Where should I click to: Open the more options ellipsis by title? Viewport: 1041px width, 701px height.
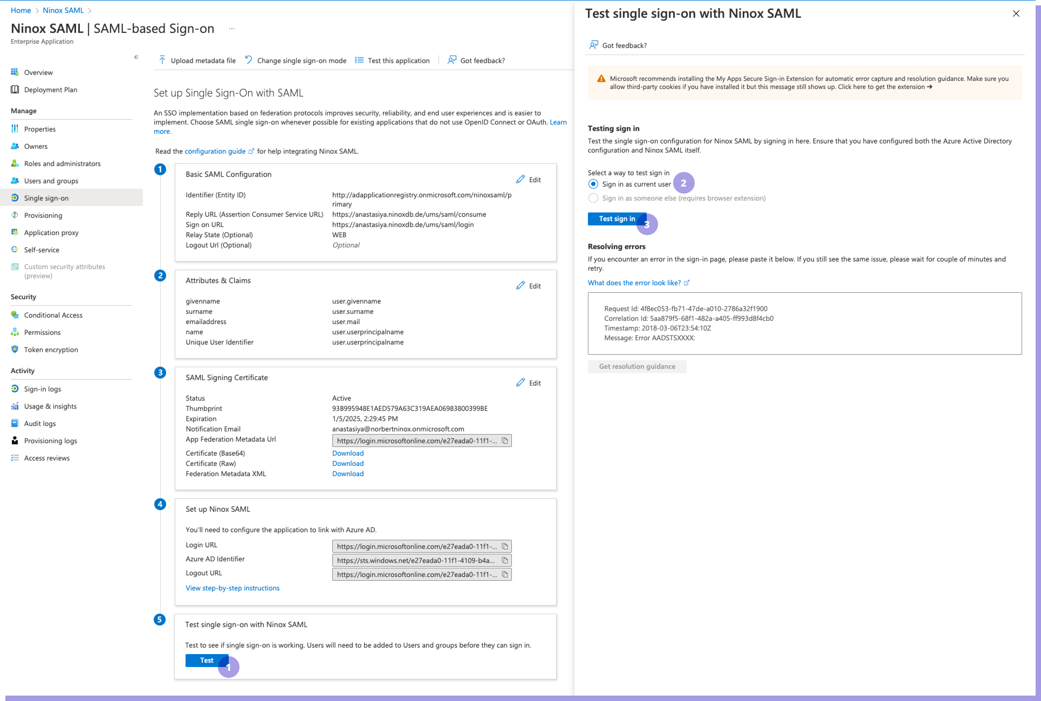(x=232, y=29)
